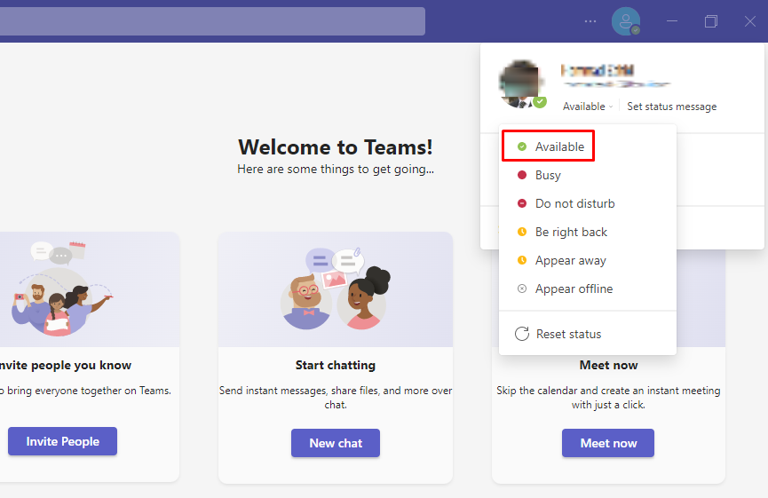The height and width of the screenshot is (498, 768).
Task: Click Reset status
Action: click(x=588, y=334)
